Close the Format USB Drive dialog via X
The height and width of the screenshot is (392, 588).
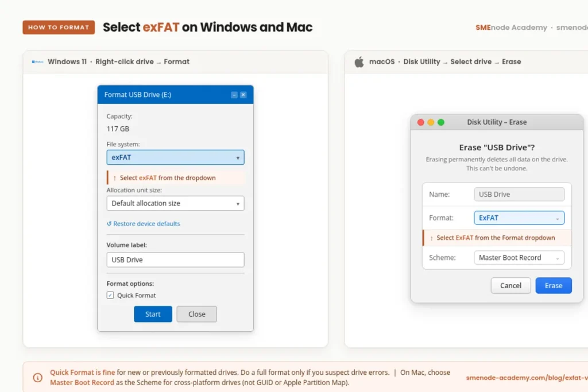[x=243, y=95]
